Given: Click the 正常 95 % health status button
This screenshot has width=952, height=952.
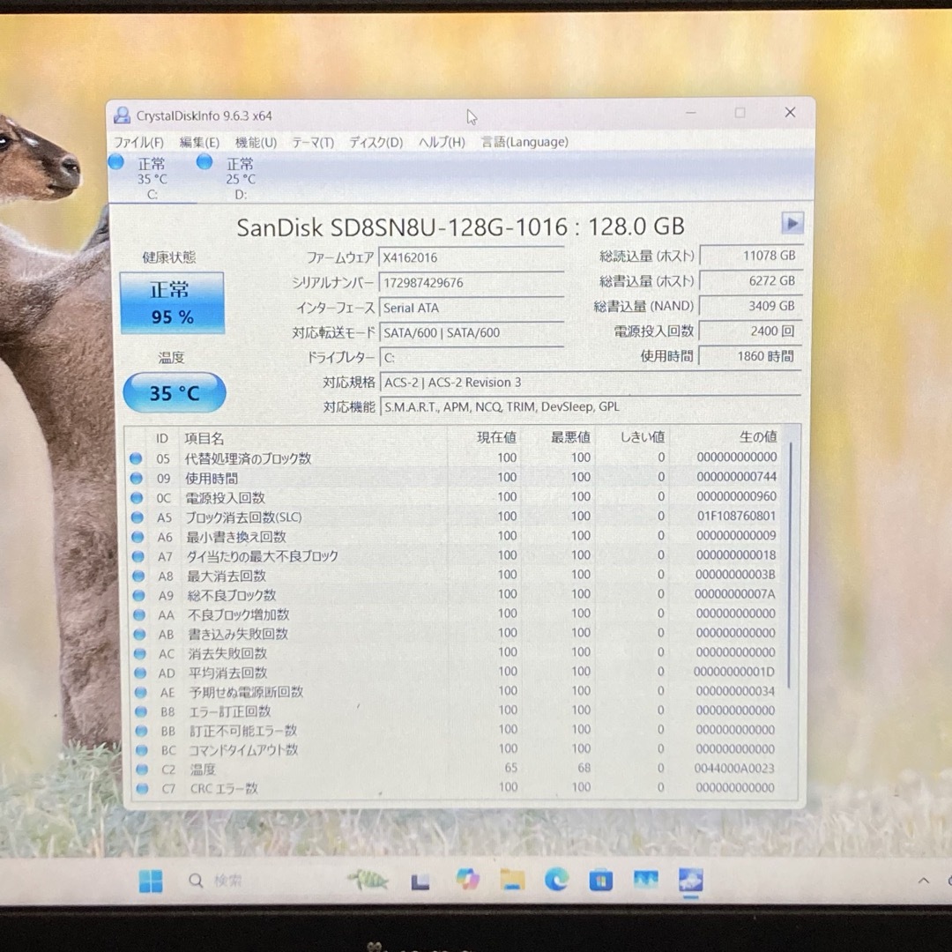Looking at the screenshot, I should click(x=172, y=303).
